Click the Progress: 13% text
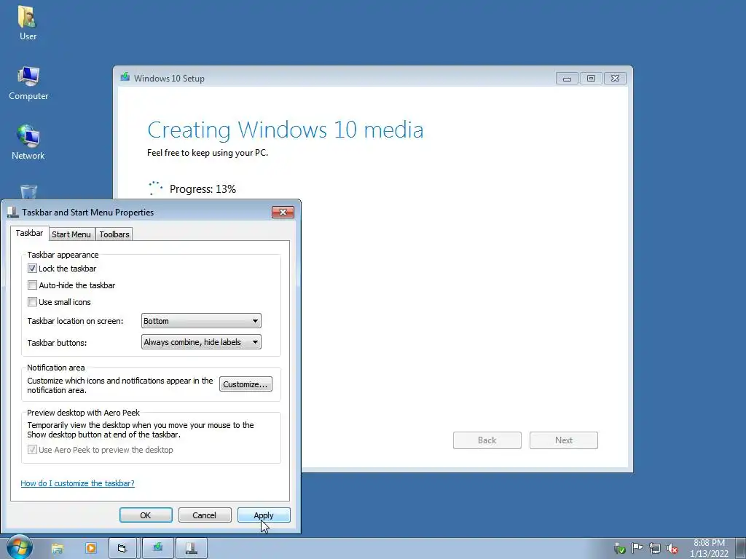This screenshot has height=559, width=746. click(203, 189)
